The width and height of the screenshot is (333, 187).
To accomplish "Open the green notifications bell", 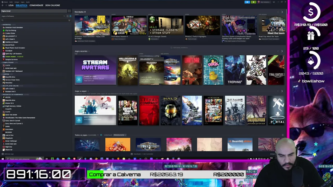I will [253, 2].
